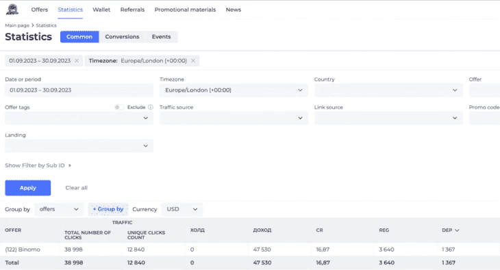Open the Wallet menu item

coord(101,10)
